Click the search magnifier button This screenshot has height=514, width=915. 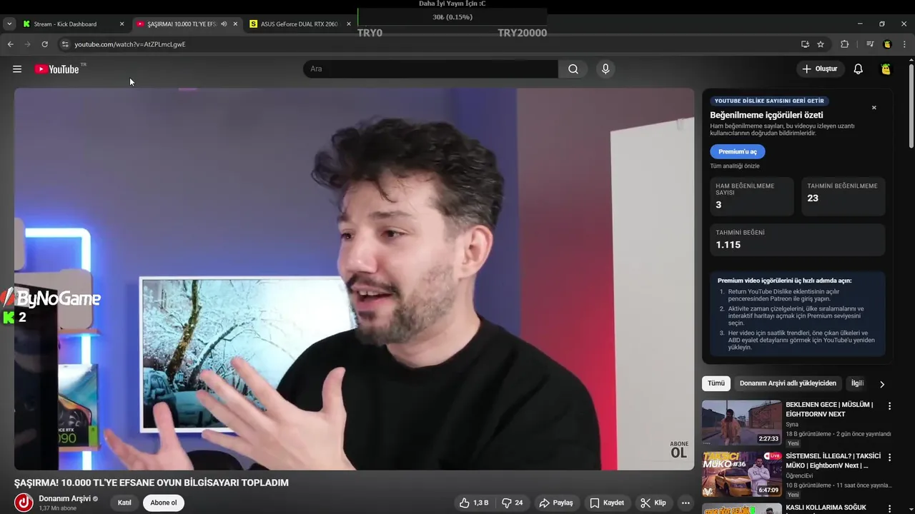tap(573, 69)
